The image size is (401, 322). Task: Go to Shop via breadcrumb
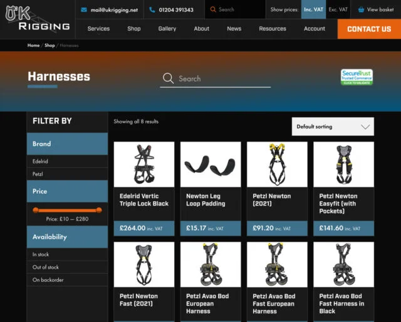(49, 45)
